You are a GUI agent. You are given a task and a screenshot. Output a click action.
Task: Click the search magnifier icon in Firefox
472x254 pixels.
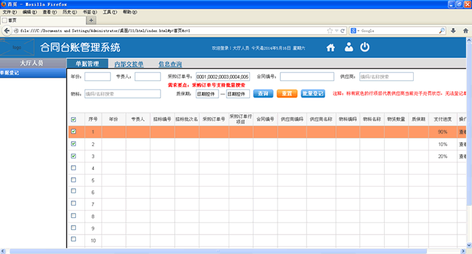coord(442,31)
